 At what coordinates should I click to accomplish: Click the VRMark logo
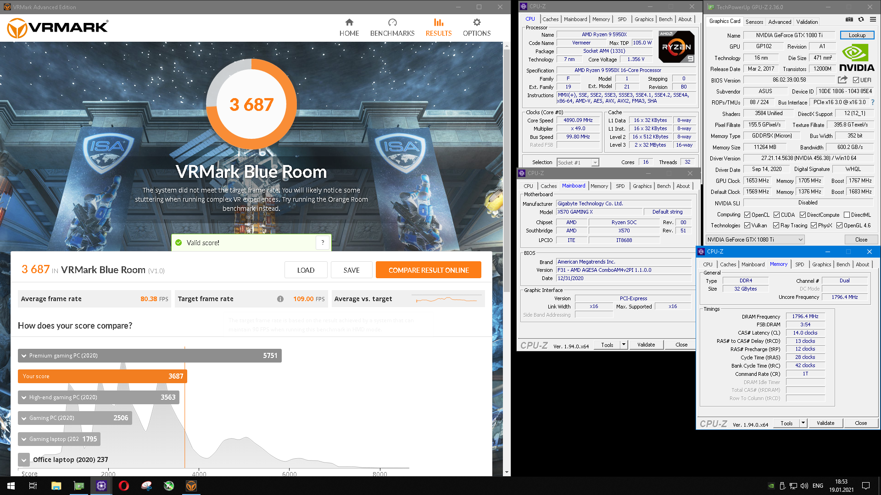coord(58,28)
